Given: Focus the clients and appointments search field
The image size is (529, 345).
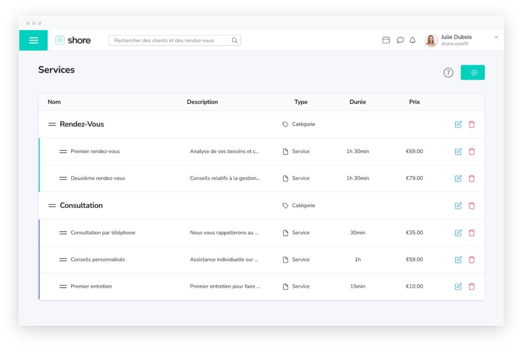Looking at the screenshot, I should (x=170, y=41).
